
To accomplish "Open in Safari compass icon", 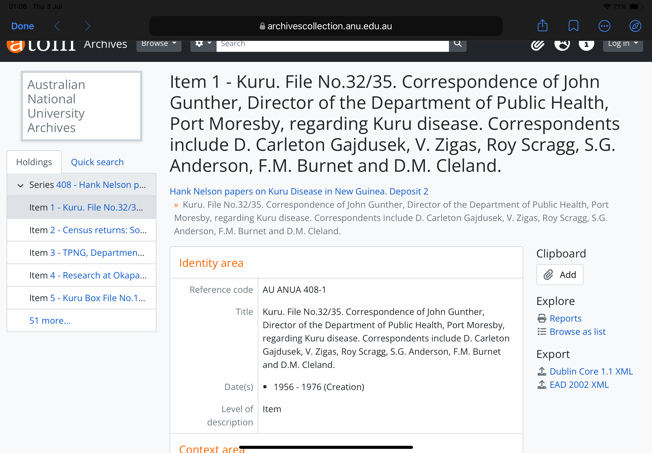I will click(635, 26).
